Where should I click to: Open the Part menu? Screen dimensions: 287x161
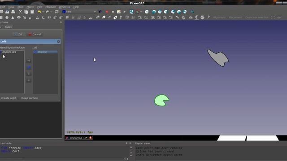pyautogui.click(x=39, y=7)
